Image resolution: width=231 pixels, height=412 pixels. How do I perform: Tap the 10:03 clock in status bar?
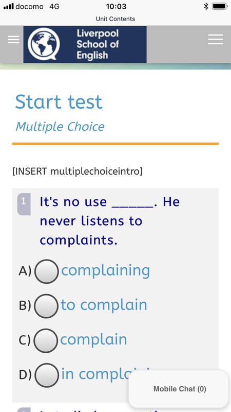[116, 7]
